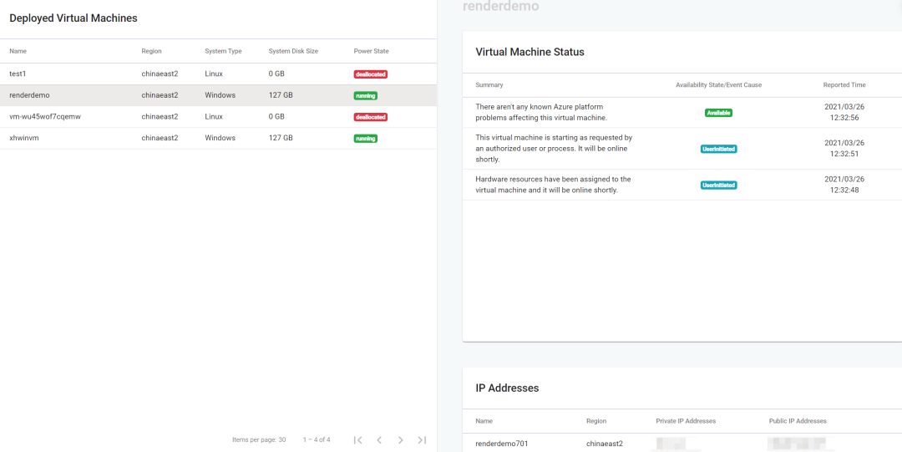The width and height of the screenshot is (902, 452).
Task: Click the Reported Time column header
Action: point(844,84)
